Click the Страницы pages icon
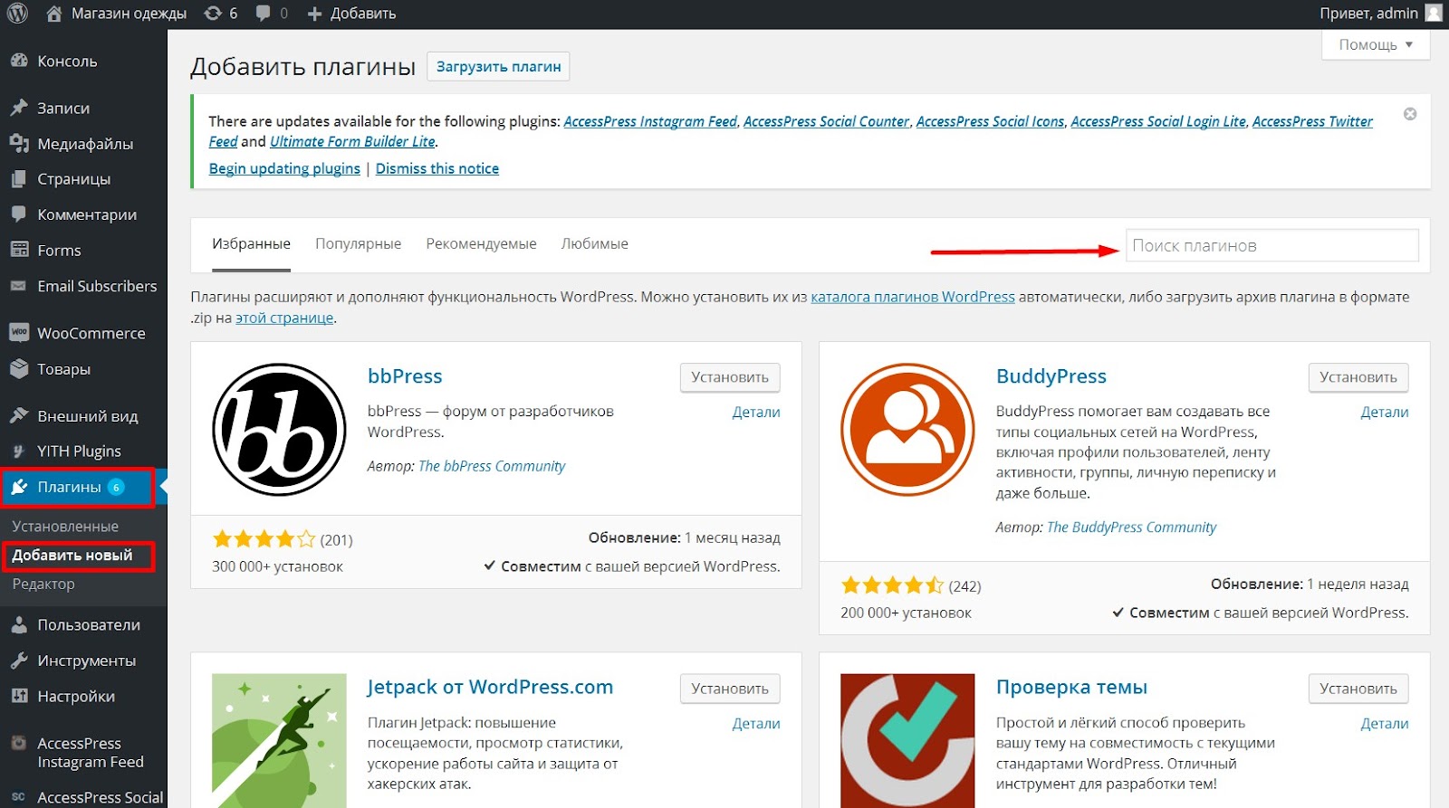1449x808 pixels. [19, 178]
